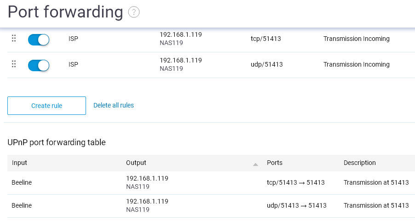The height and width of the screenshot is (221, 415).
Task: Click the Ports column header
Action: [275, 163]
